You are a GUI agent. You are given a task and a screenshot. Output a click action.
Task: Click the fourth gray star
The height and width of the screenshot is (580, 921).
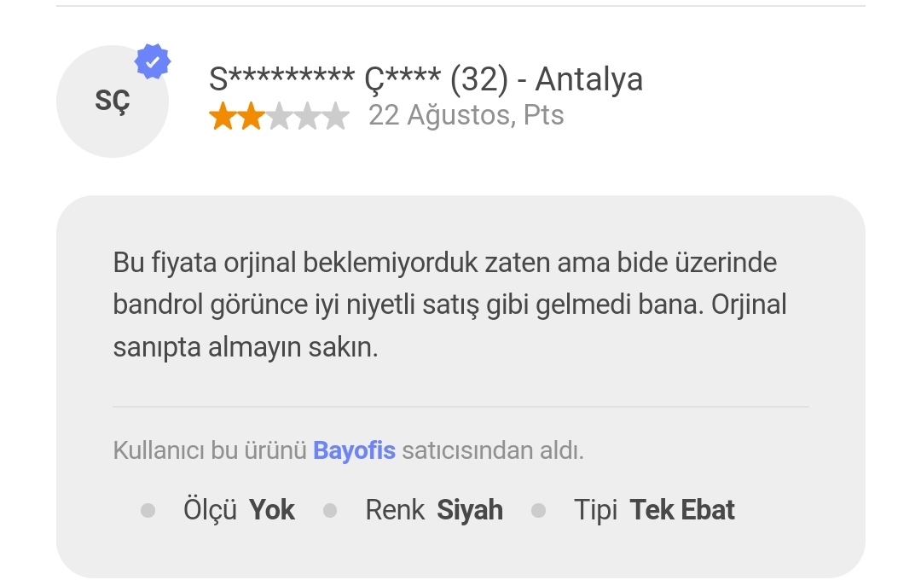308,116
